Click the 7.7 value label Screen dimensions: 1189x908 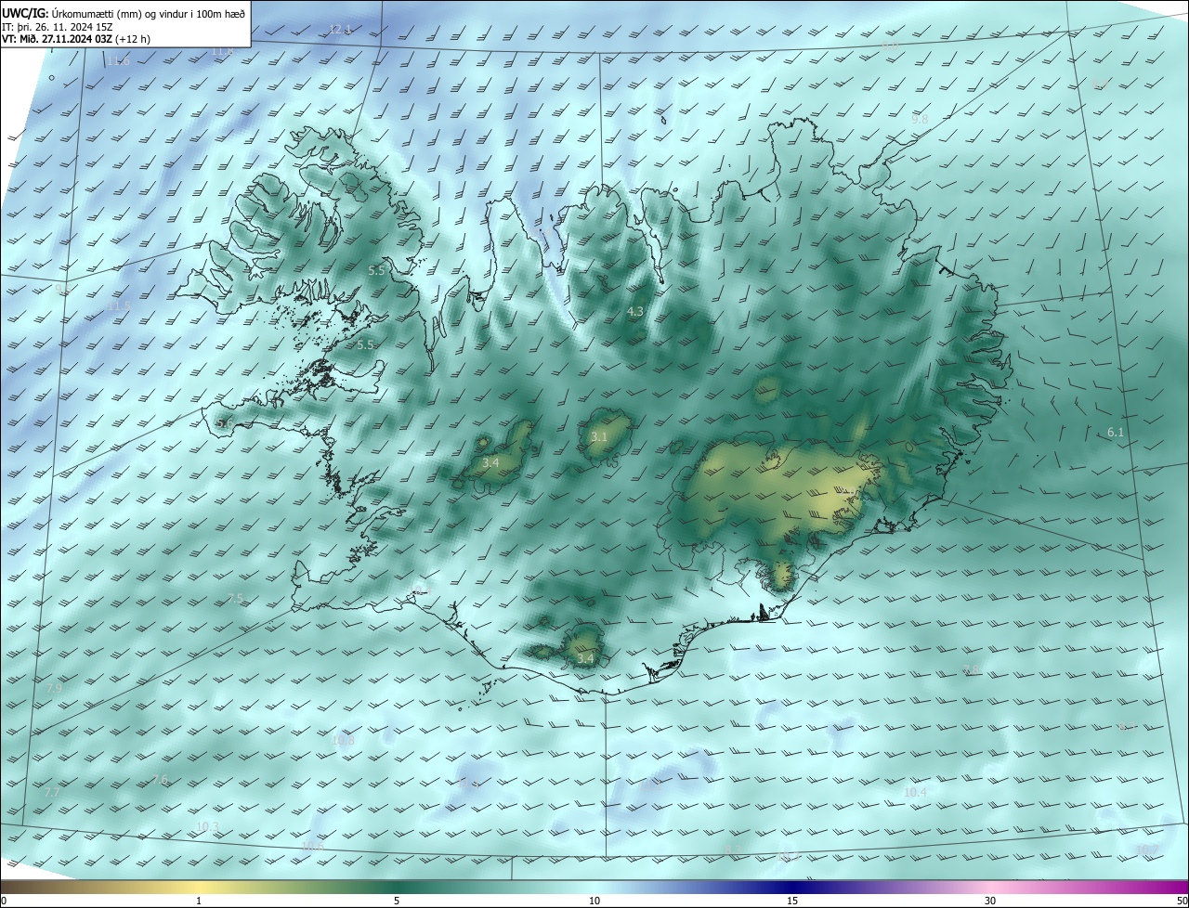51,793
